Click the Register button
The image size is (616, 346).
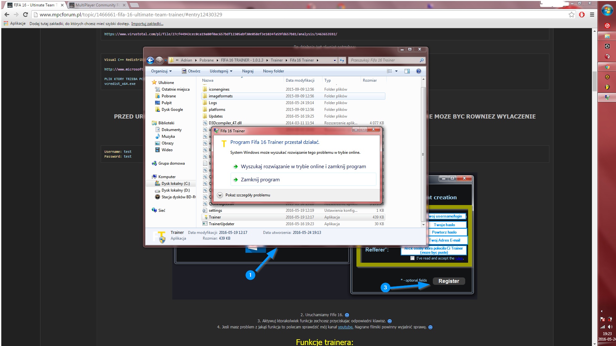pyautogui.click(x=449, y=281)
